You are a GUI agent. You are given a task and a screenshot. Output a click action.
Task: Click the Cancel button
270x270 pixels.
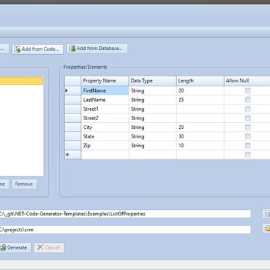pos(49,248)
